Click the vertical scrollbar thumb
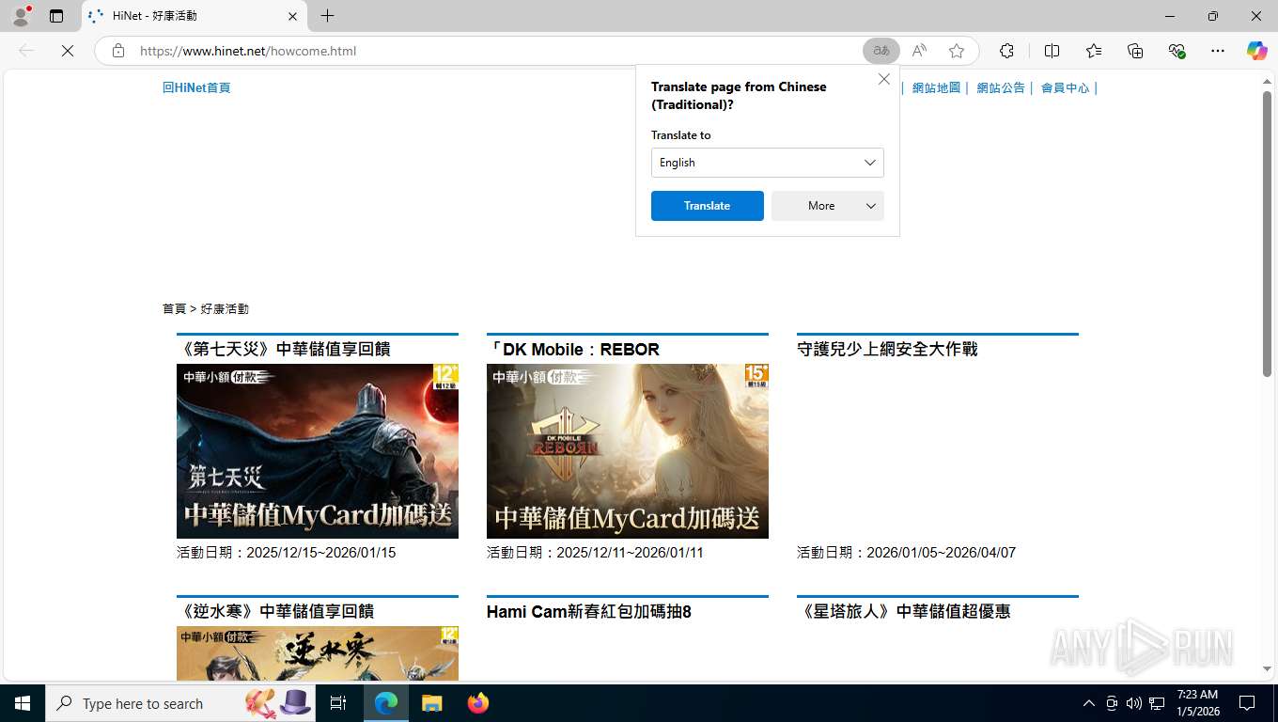This screenshot has width=1278, height=722. (1267, 234)
